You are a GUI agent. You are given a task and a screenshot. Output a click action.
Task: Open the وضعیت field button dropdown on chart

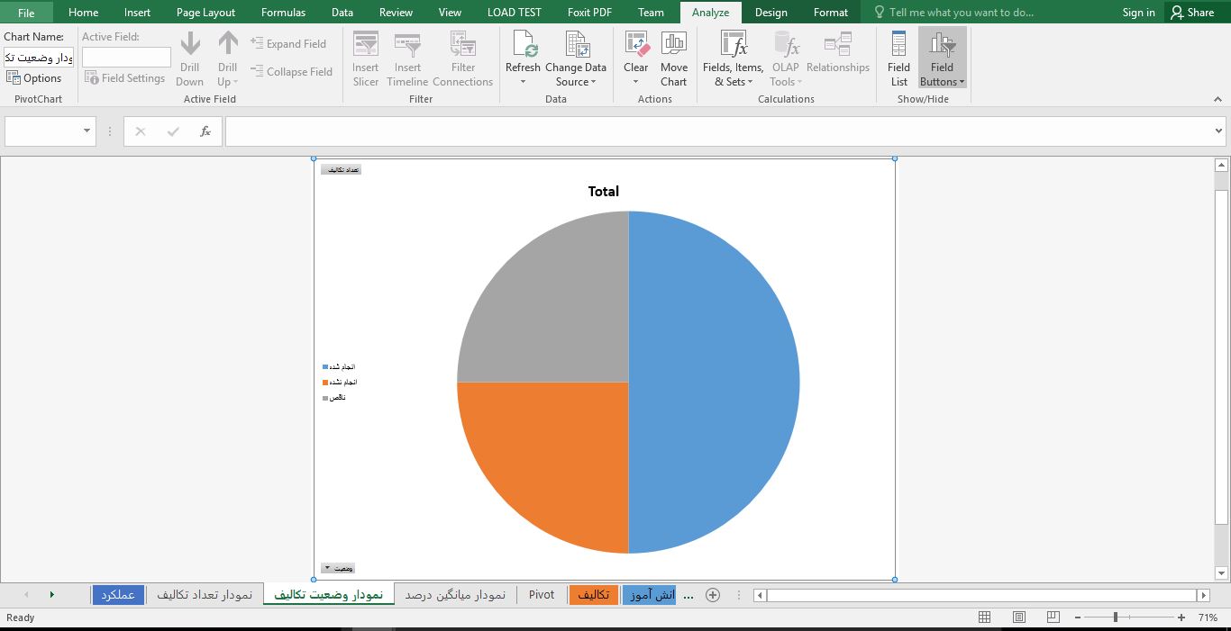(338, 569)
